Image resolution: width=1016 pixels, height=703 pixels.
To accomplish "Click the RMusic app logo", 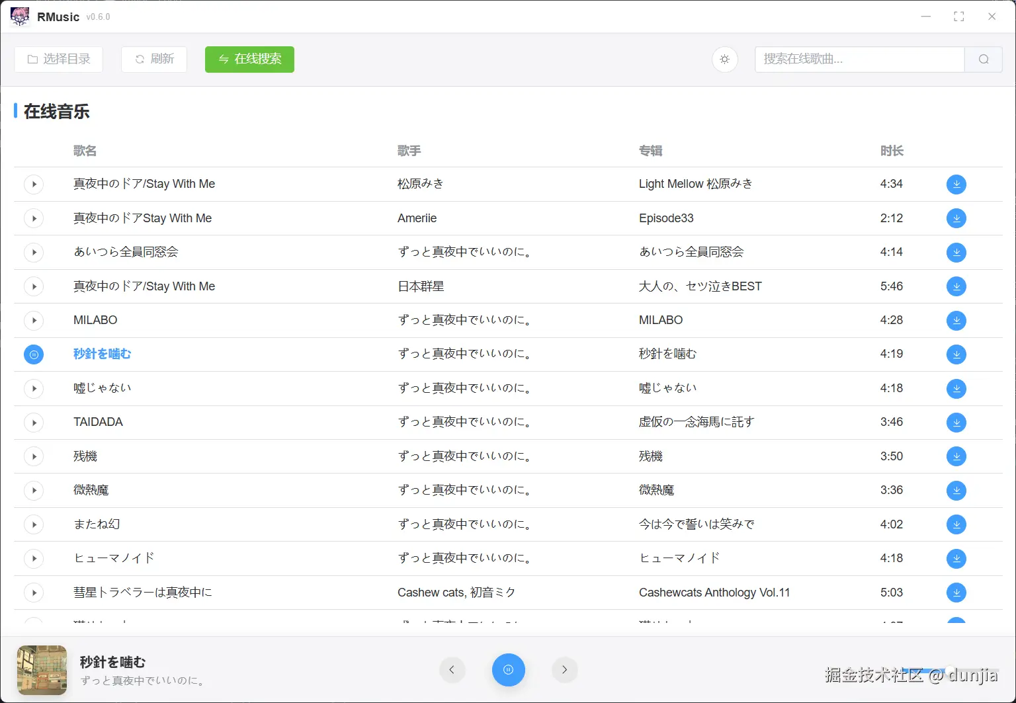I will pyautogui.click(x=20, y=17).
